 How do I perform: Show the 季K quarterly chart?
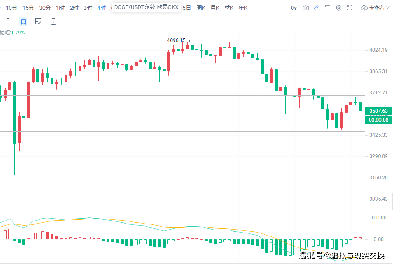(x=229, y=8)
